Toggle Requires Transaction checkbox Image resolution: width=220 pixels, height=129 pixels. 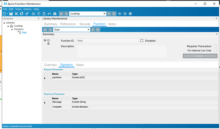[215, 46]
